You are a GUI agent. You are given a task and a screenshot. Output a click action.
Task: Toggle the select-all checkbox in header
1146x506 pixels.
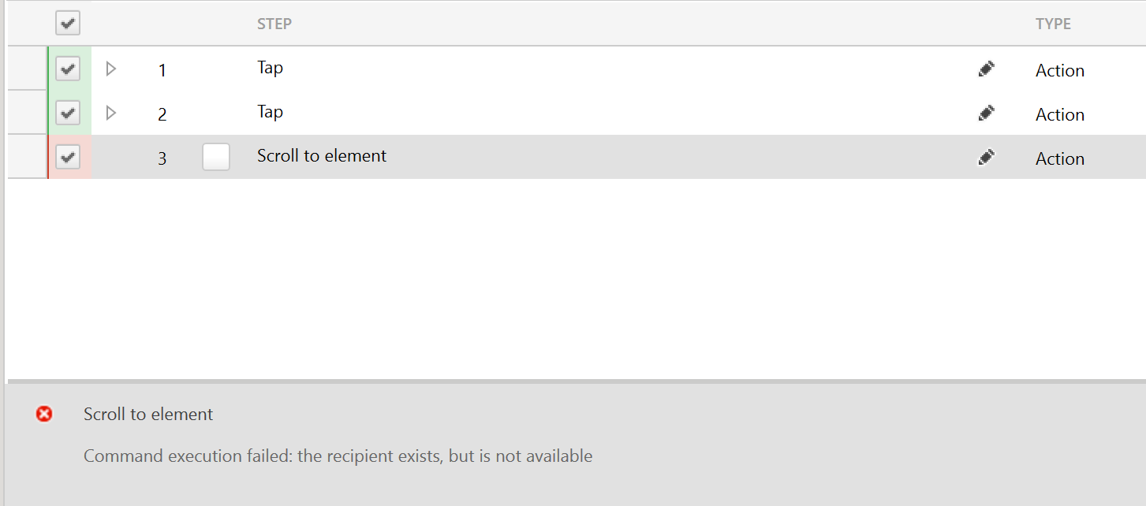68,23
